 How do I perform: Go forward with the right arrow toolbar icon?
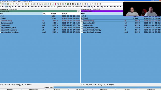tap(23, 4)
